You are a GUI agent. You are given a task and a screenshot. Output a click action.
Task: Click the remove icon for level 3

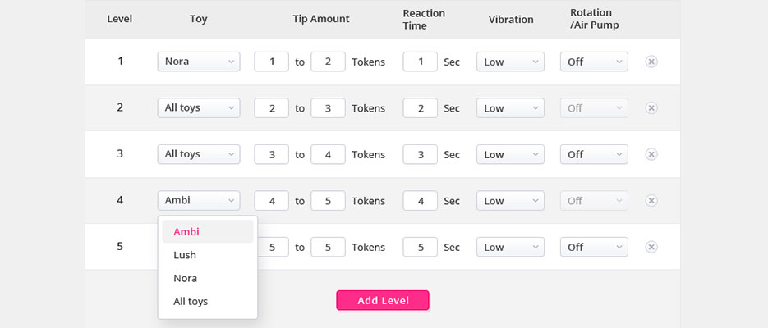point(651,154)
